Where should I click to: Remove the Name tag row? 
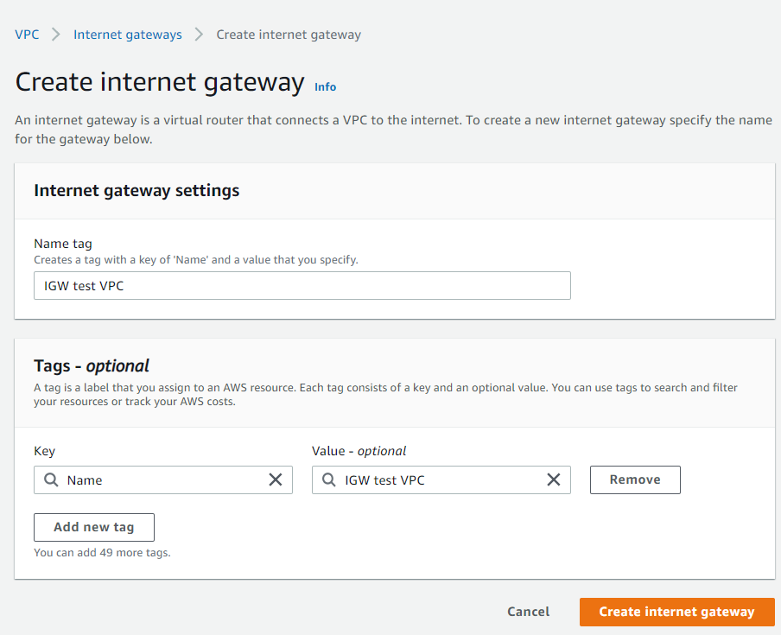(635, 479)
